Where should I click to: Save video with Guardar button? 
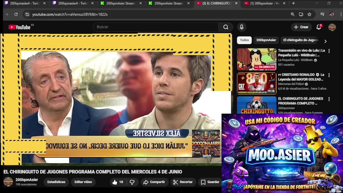210,182
